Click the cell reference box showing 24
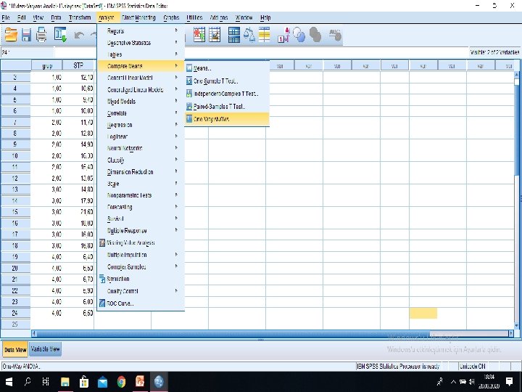522x392 pixels. tap(28, 52)
